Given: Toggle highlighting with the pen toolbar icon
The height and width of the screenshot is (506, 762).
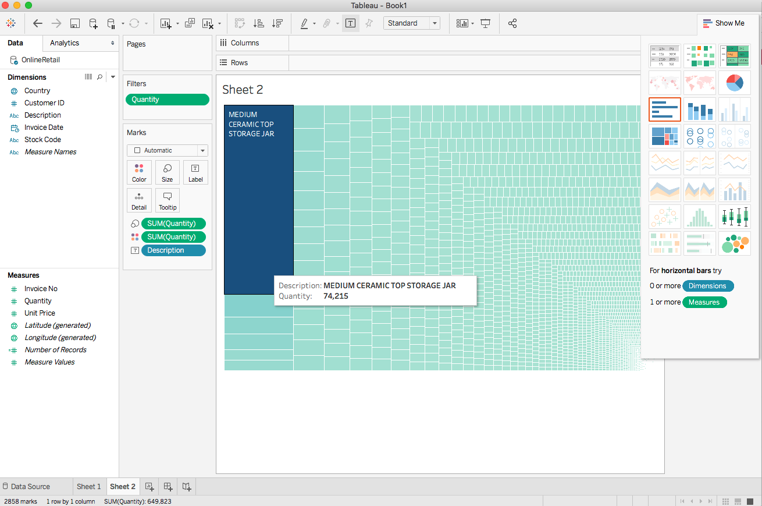Looking at the screenshot, I should [305, 23].
